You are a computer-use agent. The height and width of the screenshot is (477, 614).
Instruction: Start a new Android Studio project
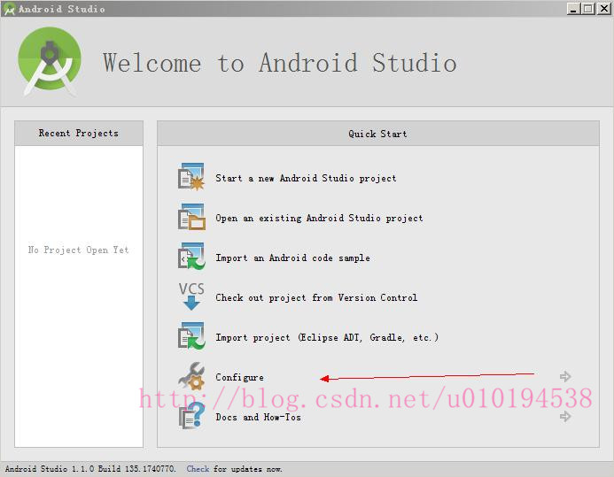pyautogui.click(x=306, y=178)
